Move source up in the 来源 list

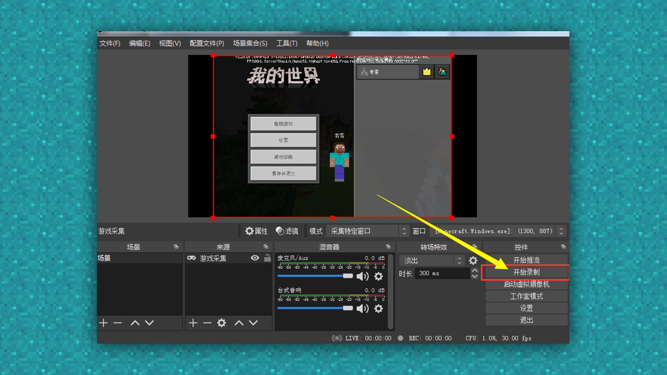click(x=239, y=323)
